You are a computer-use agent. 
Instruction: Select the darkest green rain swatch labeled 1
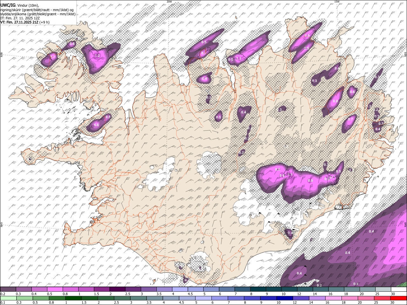[x=73, y=298]
